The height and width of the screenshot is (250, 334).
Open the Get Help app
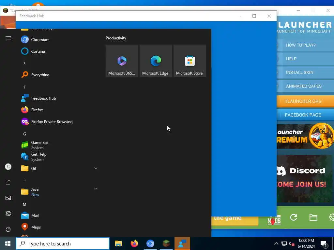click(59, 157)
